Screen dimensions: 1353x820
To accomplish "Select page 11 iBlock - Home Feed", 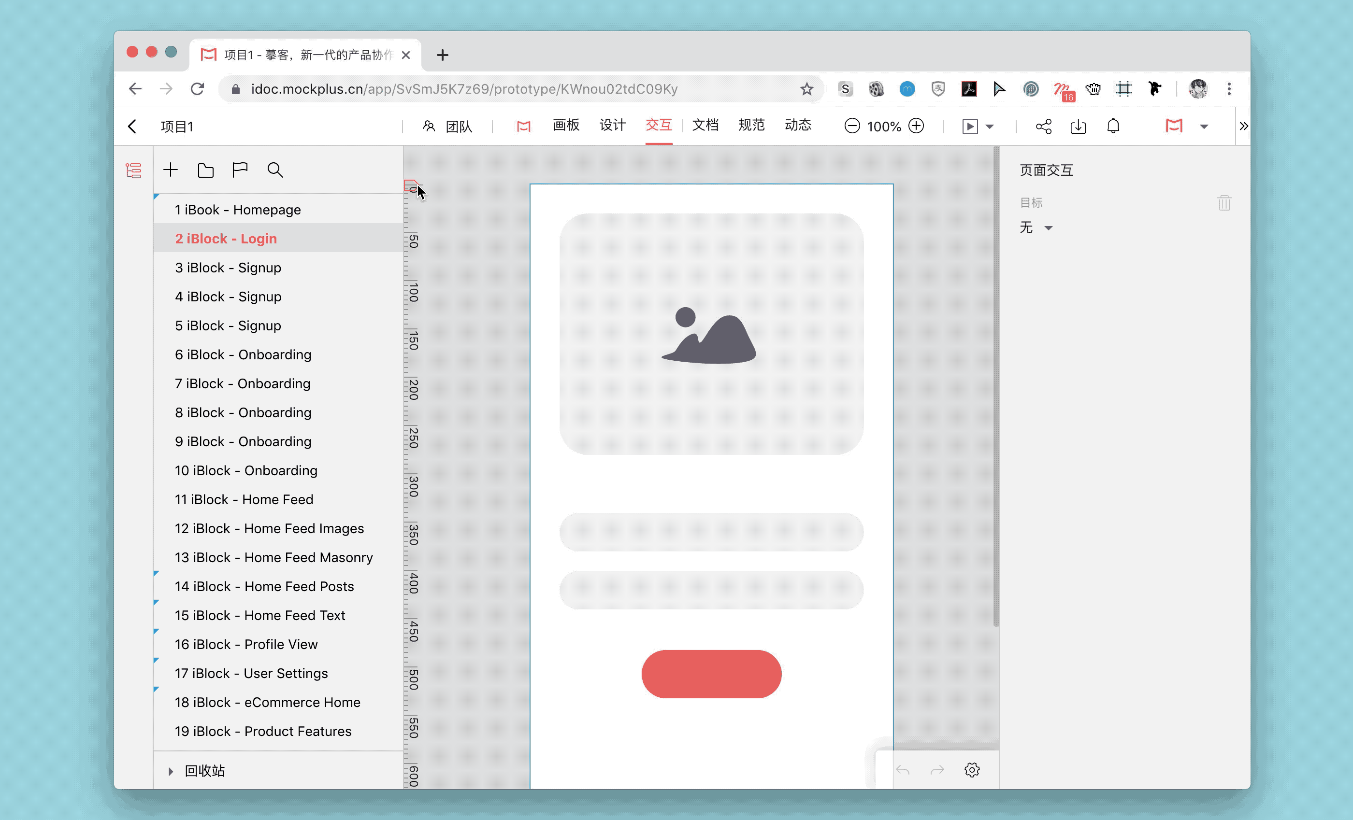I will [x=244, y=499].
